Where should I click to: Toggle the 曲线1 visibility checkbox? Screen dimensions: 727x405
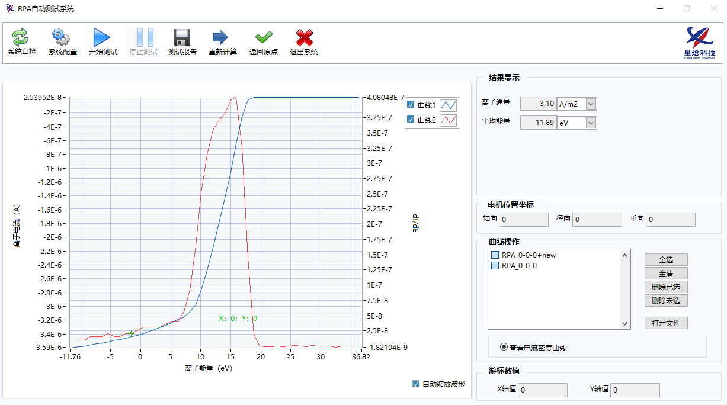[411, 105]
